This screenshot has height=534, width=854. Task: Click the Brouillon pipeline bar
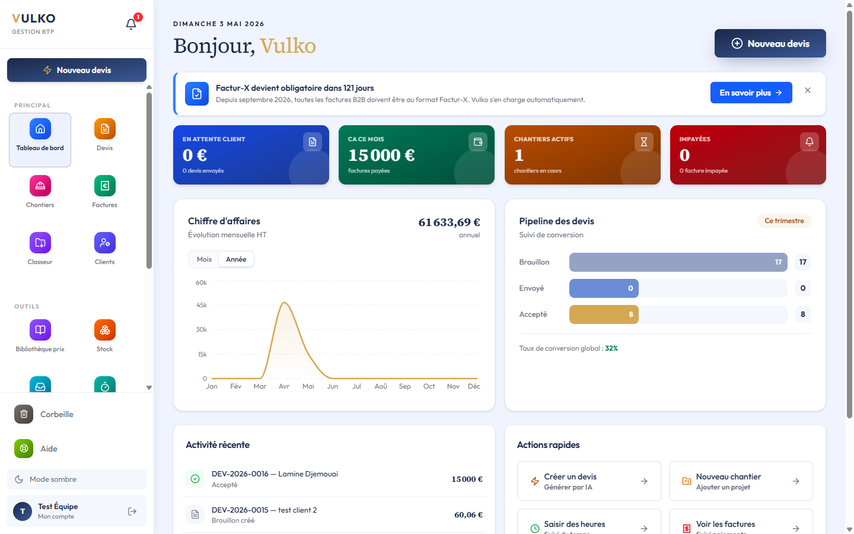pyautogui.click(x=678, y=262)
